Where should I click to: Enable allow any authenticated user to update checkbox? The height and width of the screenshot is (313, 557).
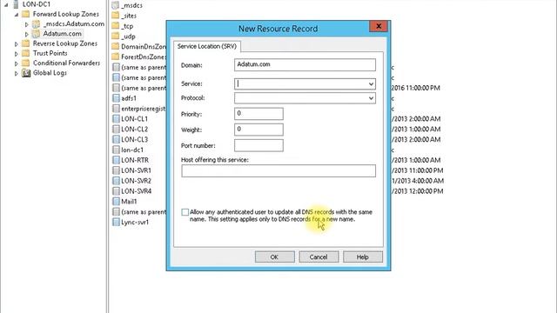pos(185,212)
